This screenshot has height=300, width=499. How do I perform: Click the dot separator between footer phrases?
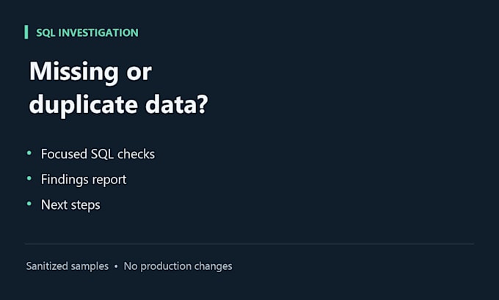click(x=116, y=266)
